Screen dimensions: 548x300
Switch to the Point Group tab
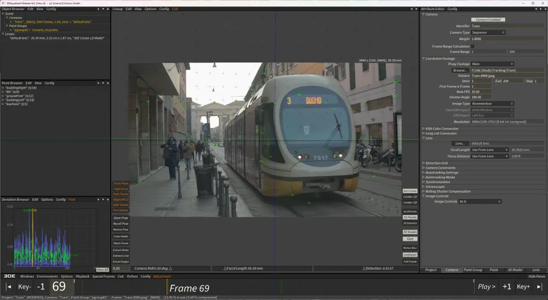[x=473, y=270]
